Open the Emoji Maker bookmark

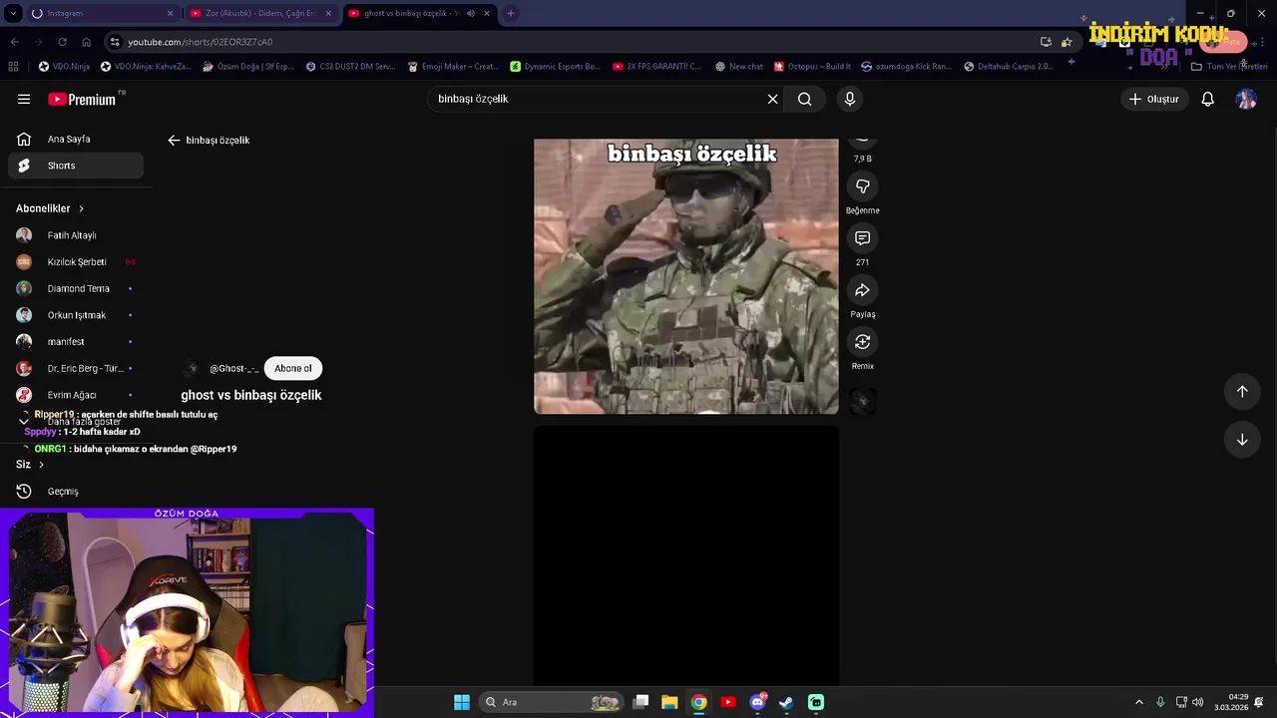(453, 67)
